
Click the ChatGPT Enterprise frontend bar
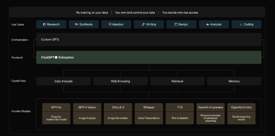click(x=149, y=58)
